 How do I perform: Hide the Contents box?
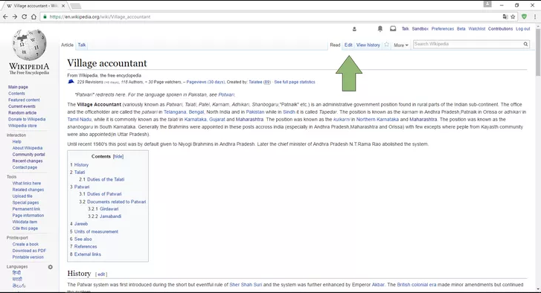(118, 156)
